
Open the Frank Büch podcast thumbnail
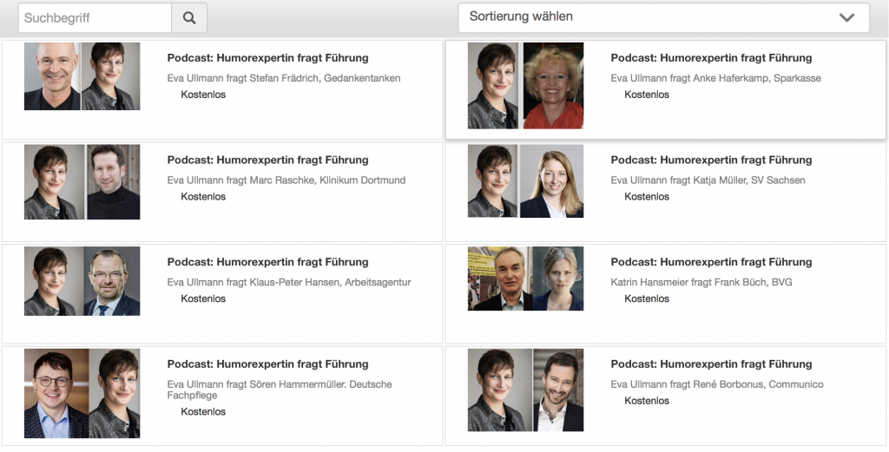[x=525, y=278]
